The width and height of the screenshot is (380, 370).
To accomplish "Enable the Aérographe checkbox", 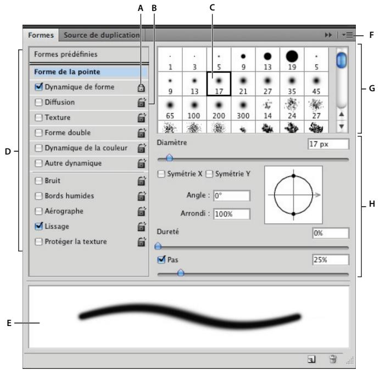I will pyautogui.click(x=38, y=211).
